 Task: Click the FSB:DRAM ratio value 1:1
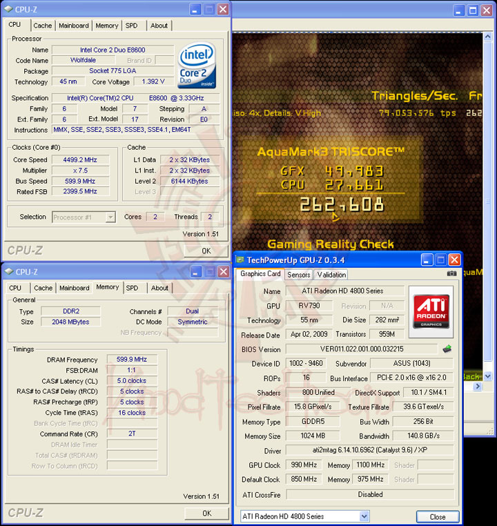coord(132,370)
